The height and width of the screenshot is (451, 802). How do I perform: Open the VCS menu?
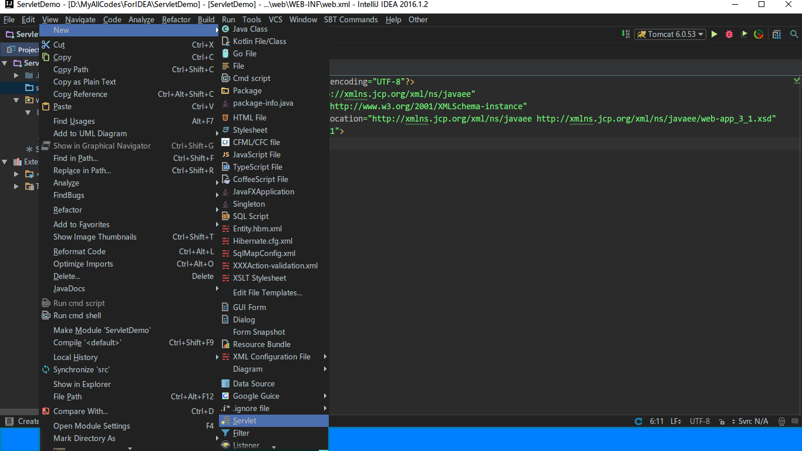[x=275, y=19]
